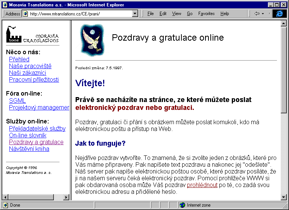Screen dimensions: 289x210
Task: Click the page icon in the Address bar
Action: point(26,14)
